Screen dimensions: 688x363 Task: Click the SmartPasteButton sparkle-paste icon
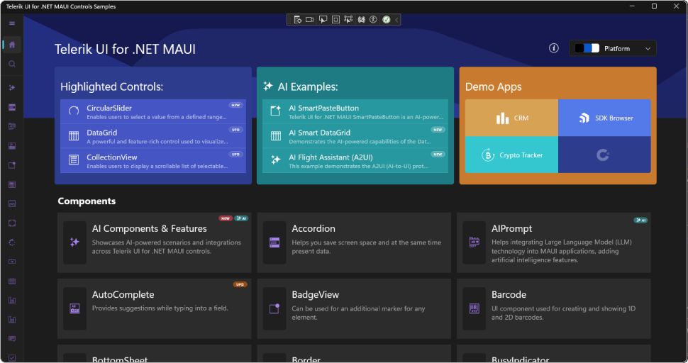click(275, 111)
